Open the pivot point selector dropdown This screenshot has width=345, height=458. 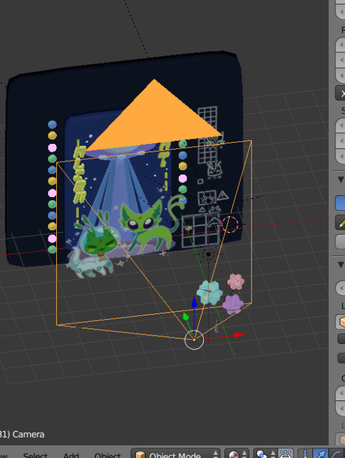(x=264, y=454)
